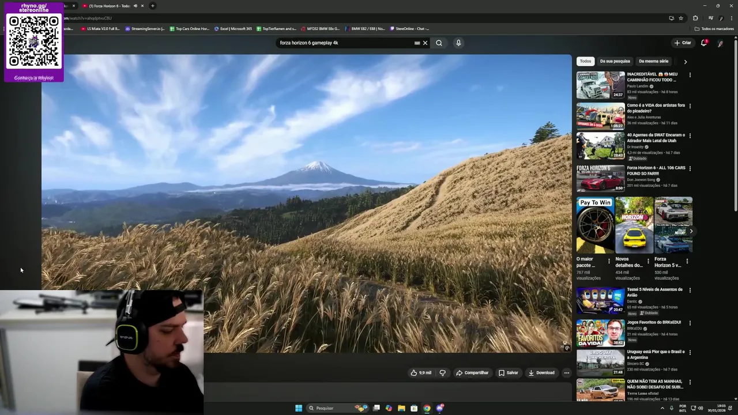Open options for 40 Agentes da SWAT video
This screenshot has height=415, width=738.
690,136
